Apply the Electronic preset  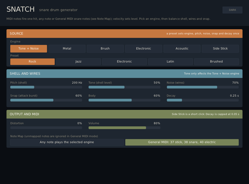click(x=124, y=62)
